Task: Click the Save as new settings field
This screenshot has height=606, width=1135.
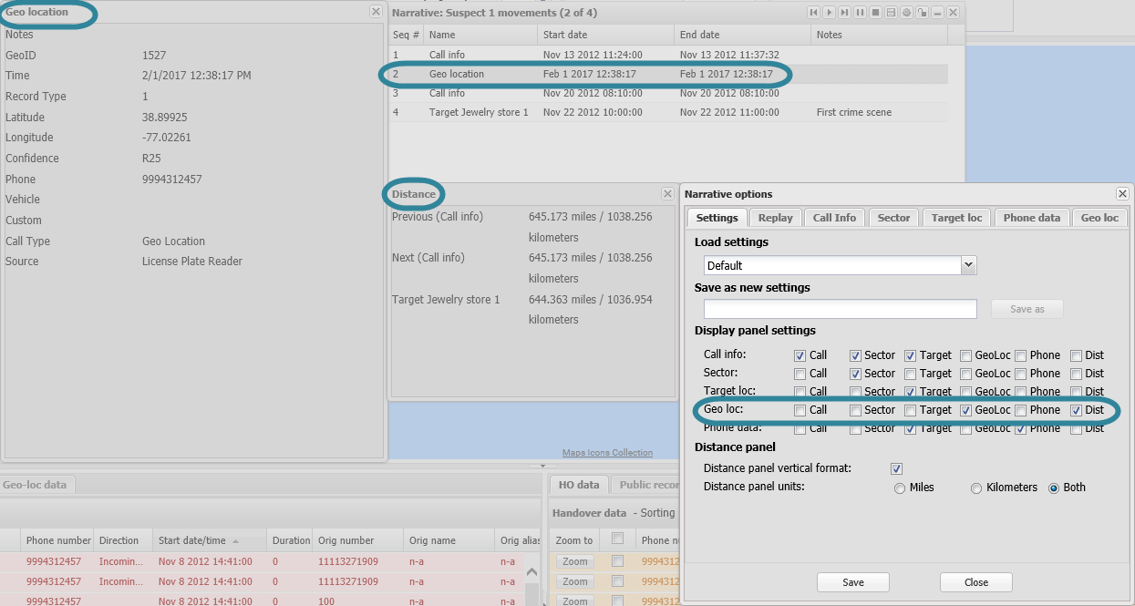Action: pyautogui.click(x=840, y=309)
